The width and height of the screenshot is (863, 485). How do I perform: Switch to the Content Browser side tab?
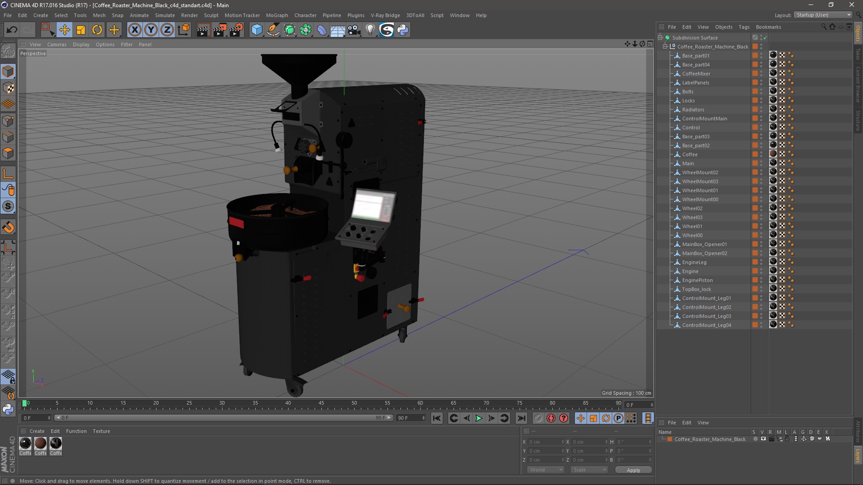pyautogui.click(x=858, y=84)
